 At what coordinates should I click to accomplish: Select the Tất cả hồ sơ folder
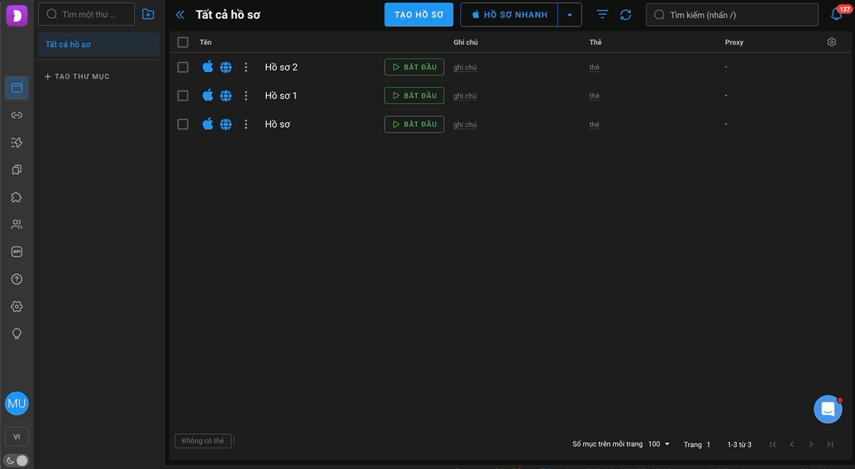coord(98,44)
